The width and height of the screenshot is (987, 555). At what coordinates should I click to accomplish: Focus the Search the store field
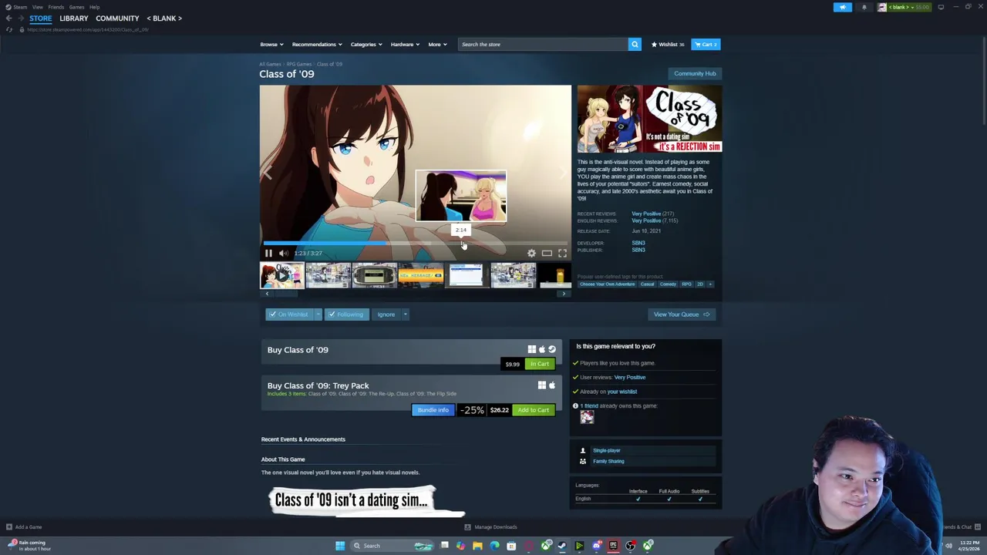click(543, 44)
